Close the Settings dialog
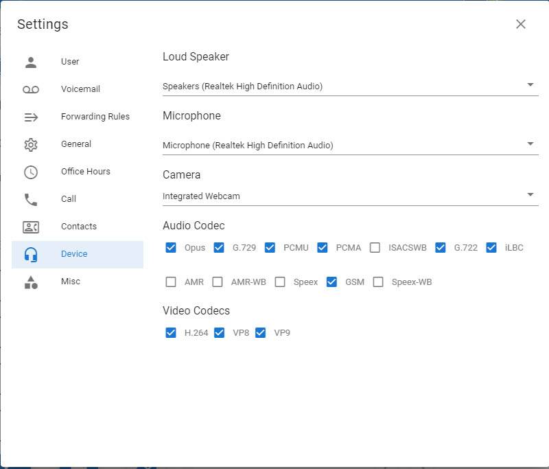549x469 pixels. pos(521,24)
